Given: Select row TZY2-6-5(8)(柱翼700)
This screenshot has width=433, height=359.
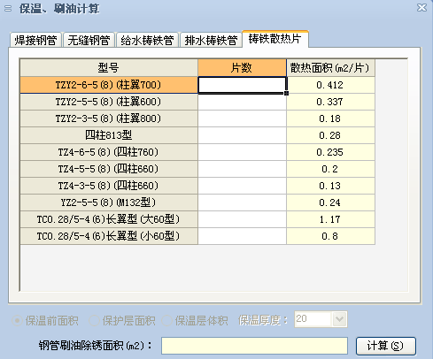Looking at the screenshot, I should (x=109, y=85).
